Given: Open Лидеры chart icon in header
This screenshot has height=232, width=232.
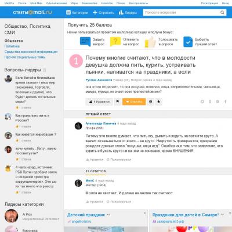Looking at the screenshot, I should (x=121, y=13).
